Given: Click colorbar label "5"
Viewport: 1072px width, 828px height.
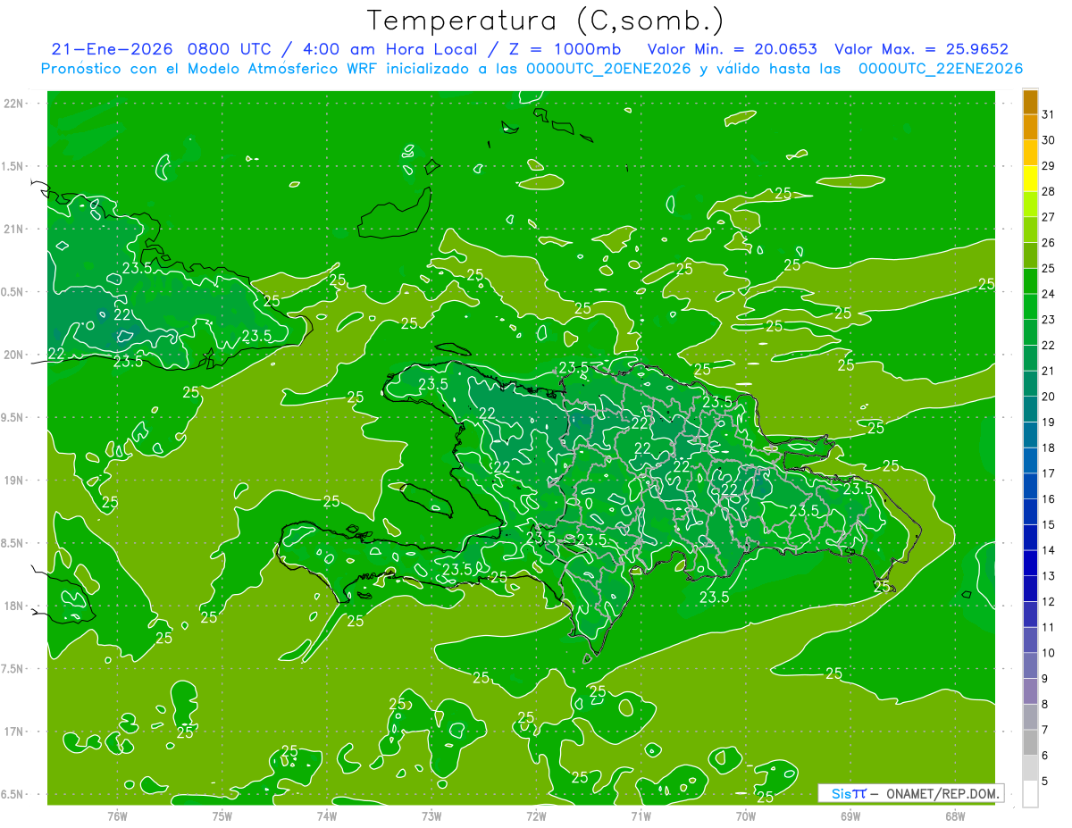Looking at the screenshot, I should [1045, 782].
